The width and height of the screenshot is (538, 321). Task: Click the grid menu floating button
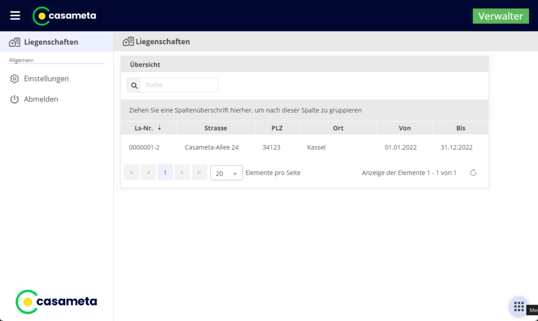point(519,307)
